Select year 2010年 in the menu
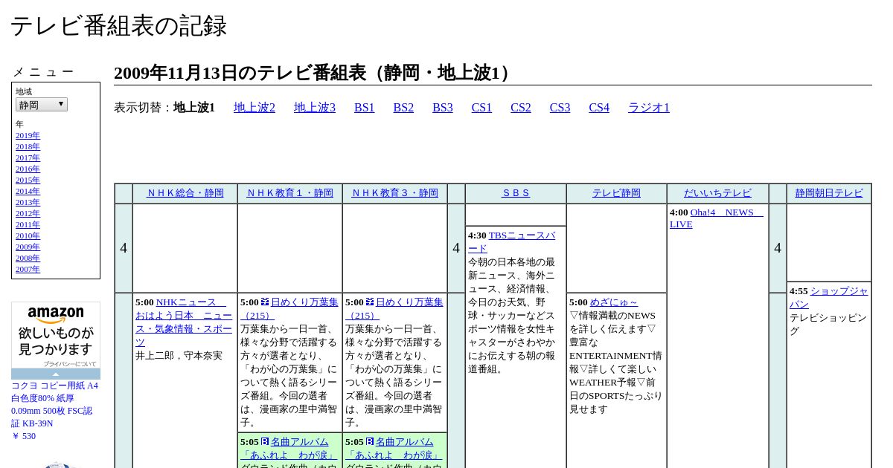Image resolution: width=893 pixels, height=468 pixels. tap(28, 236)
